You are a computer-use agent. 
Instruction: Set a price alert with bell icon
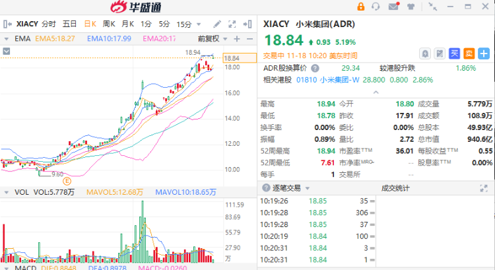(425, 53)
